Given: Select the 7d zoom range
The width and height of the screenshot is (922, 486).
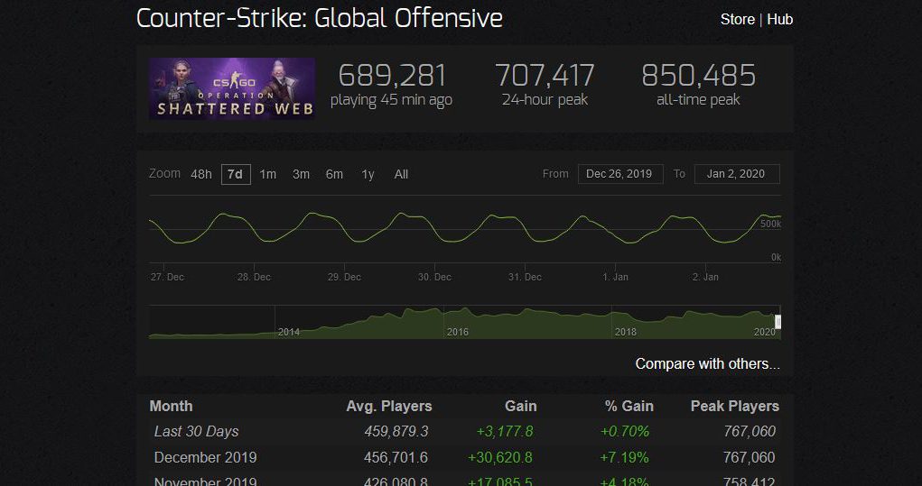Looking at the screenshot, I should tap(236, 174).
